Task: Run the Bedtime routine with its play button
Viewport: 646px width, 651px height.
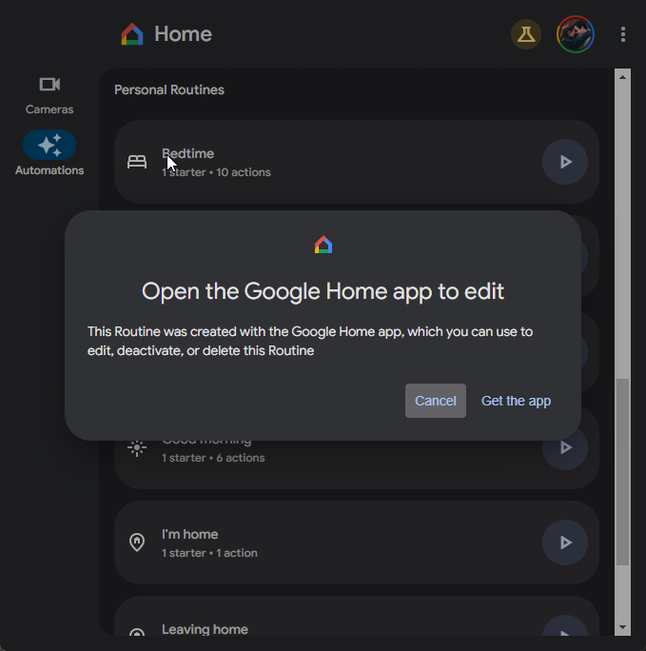Action: click(x=565, y=162)
